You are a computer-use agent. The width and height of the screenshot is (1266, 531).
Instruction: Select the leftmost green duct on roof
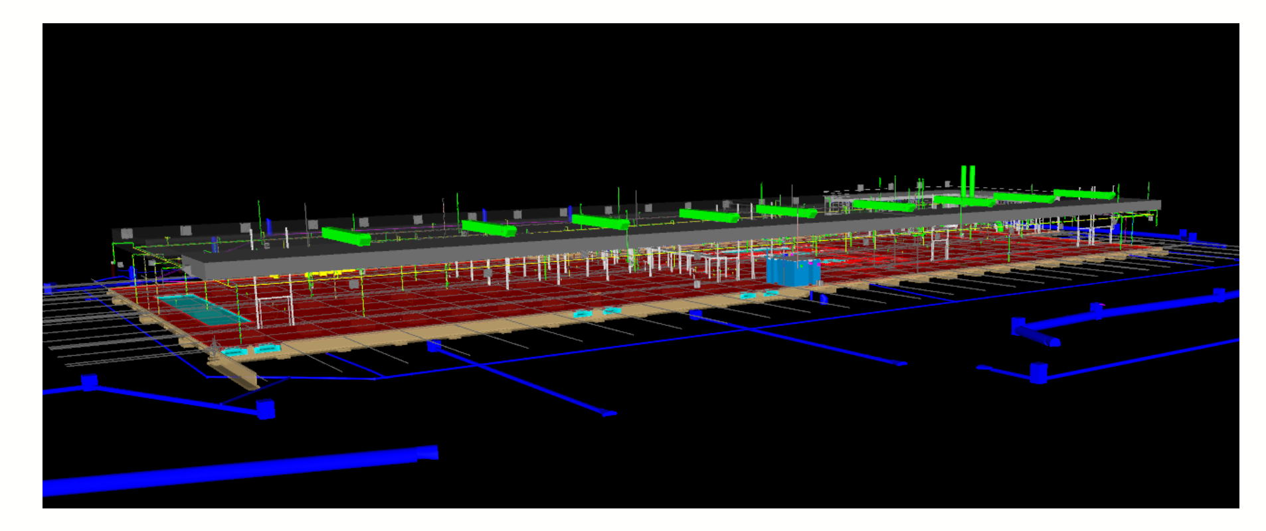[x=345, y=236]
